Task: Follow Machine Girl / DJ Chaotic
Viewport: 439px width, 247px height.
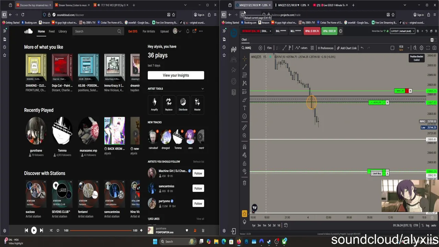Action: pos(198,173)
